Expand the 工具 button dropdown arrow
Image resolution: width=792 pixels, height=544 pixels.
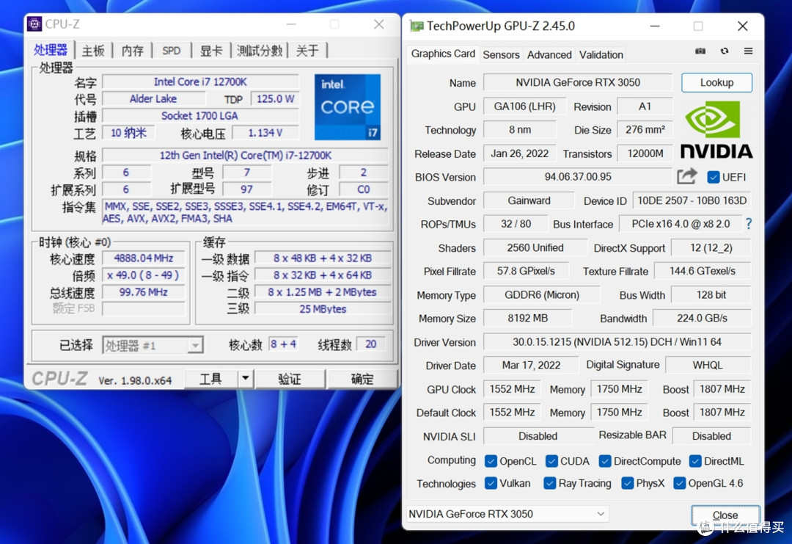point(245,378)
